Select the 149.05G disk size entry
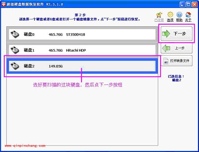 pyautogui.click(x=56, y=66)
